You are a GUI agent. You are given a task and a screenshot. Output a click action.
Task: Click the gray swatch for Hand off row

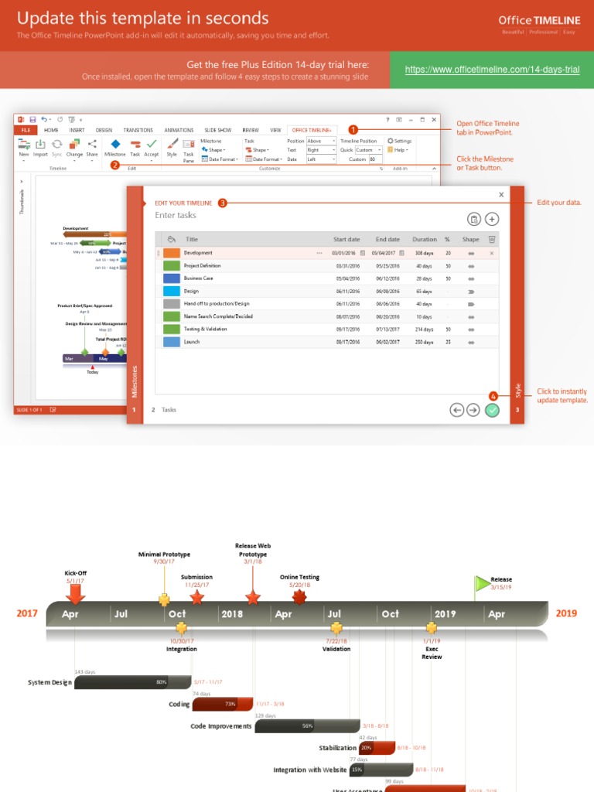click(172, 304)
